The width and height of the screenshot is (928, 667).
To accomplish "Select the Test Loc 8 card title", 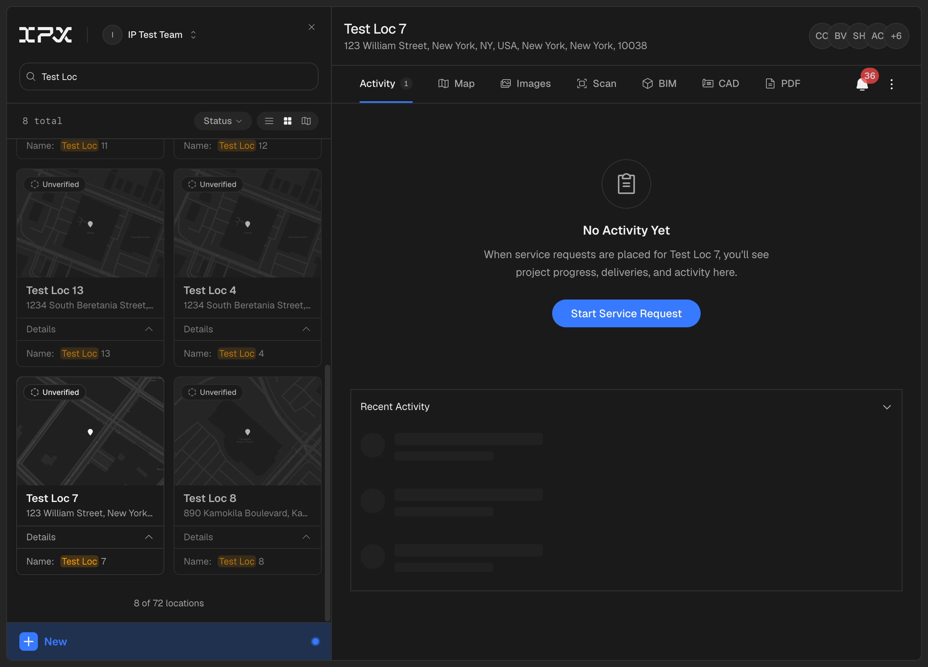I will (210, 498).
